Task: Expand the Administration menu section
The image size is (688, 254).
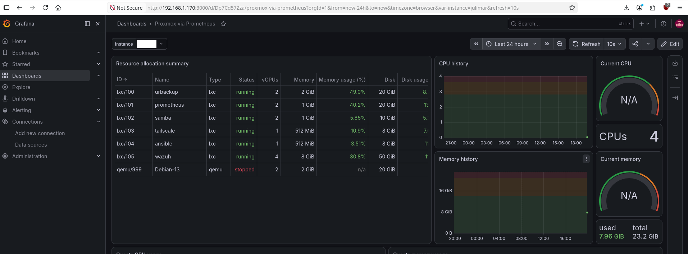Action: pos(98,156)
